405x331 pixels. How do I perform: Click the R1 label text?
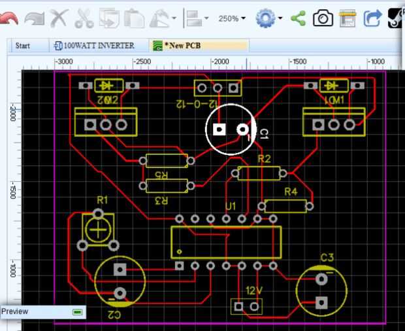tap(103, 200)
